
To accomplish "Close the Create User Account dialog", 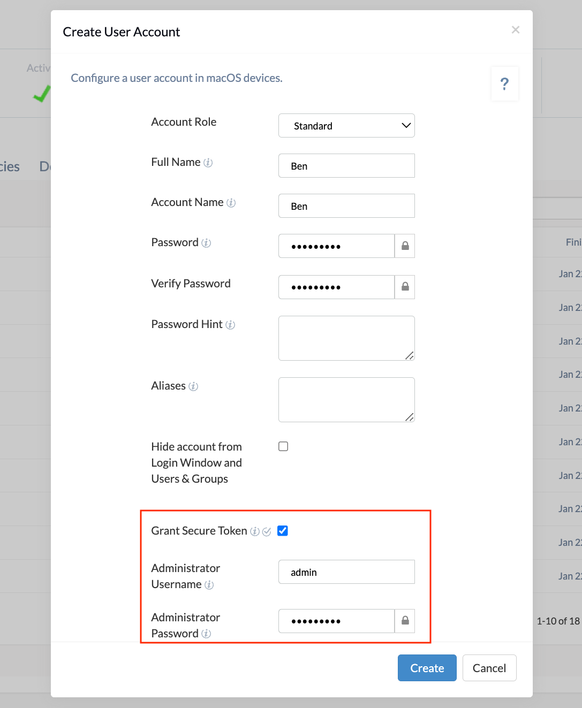I will pyautogui.click(x=516, y=30).
